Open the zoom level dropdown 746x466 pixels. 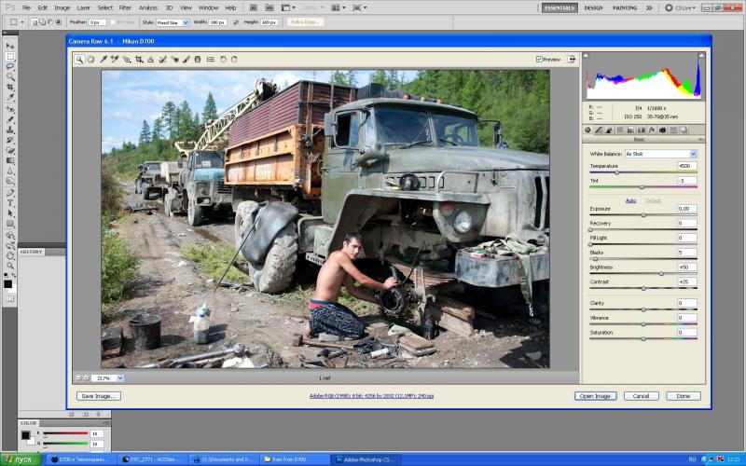point(120,378)
